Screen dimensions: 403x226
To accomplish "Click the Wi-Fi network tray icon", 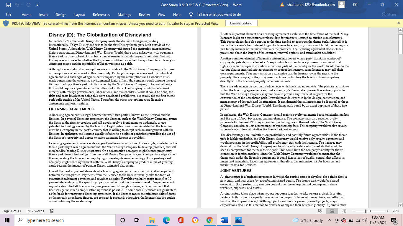I will (x=358, y=220).
